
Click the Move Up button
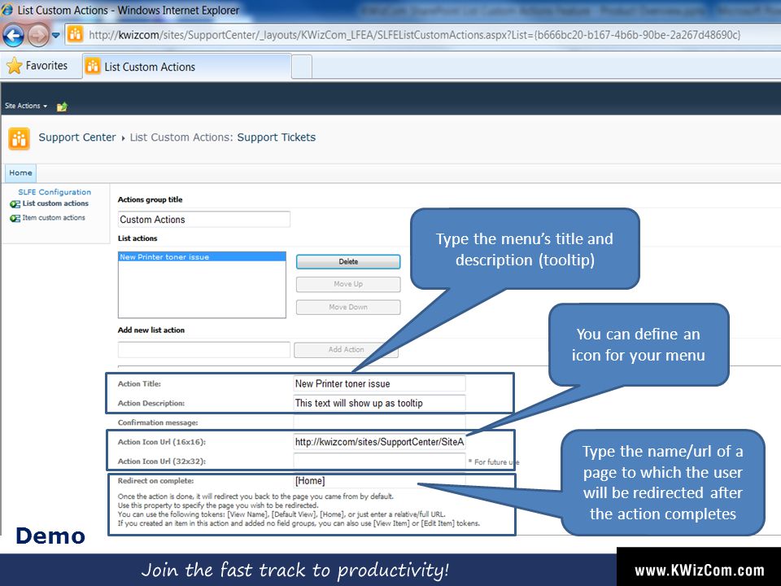pos(348,284)
